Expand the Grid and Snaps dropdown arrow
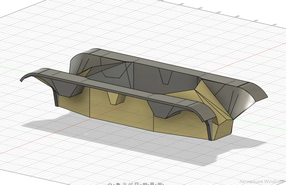 coord(156,184)
